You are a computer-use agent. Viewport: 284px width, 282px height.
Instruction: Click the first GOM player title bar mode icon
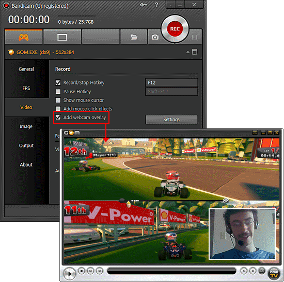click(255, 133)
